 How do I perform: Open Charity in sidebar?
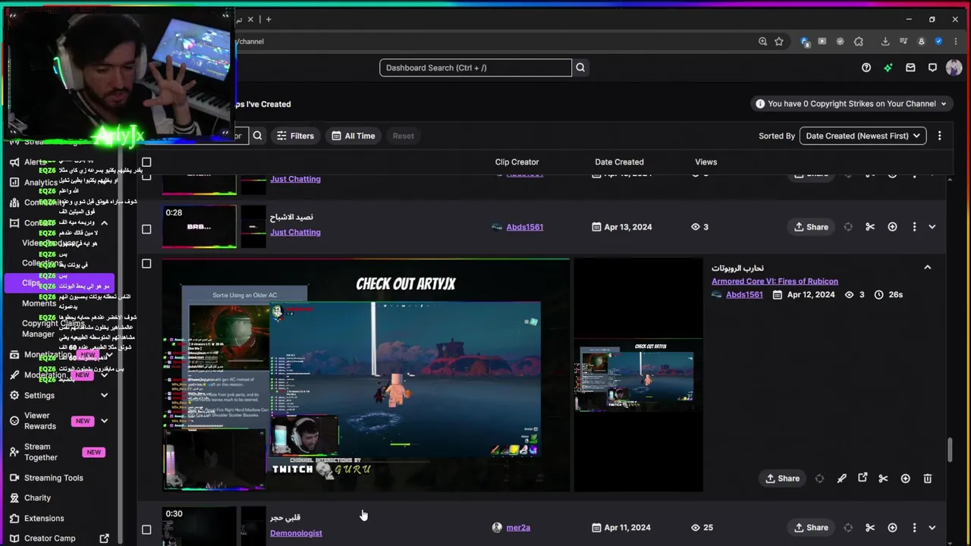click(x=37, y=498)
